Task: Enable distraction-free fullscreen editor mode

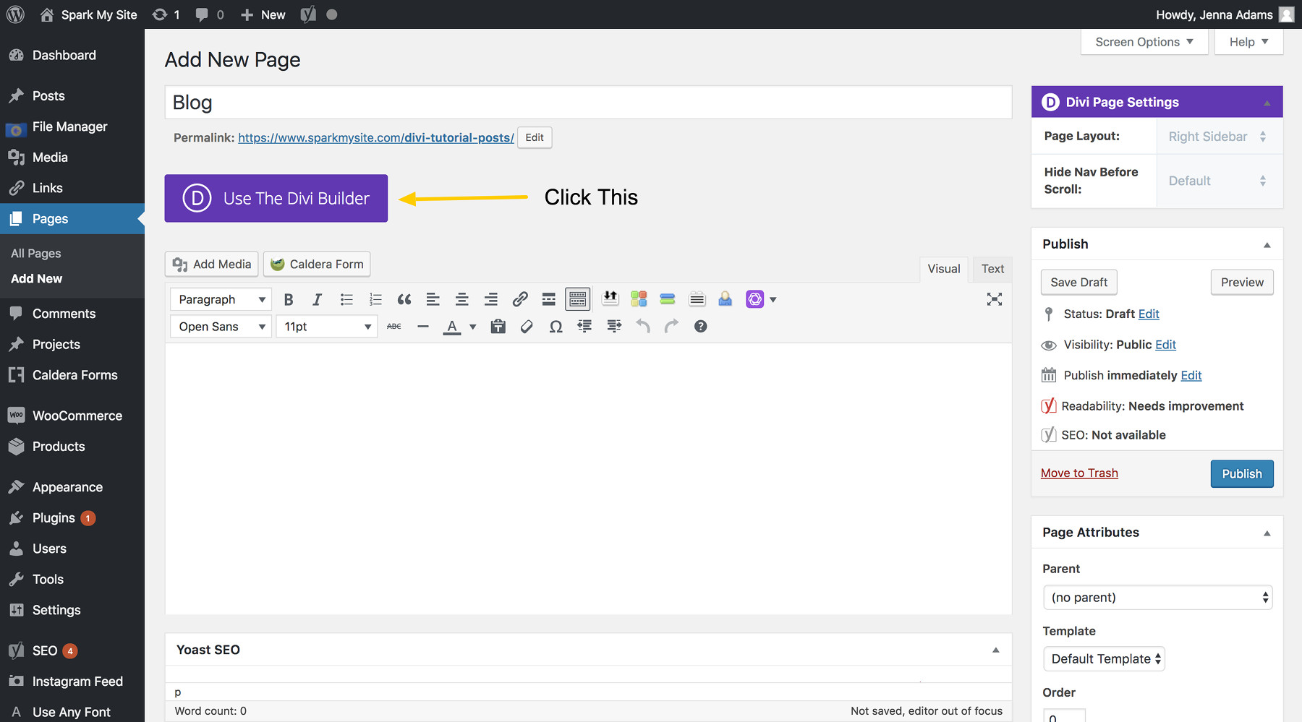Action: 995,299
